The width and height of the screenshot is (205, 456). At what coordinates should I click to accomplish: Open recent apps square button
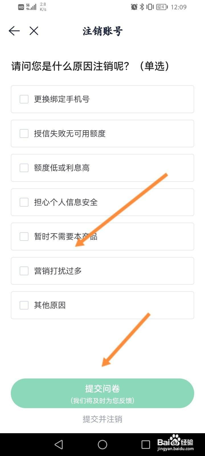coord(146,444)
